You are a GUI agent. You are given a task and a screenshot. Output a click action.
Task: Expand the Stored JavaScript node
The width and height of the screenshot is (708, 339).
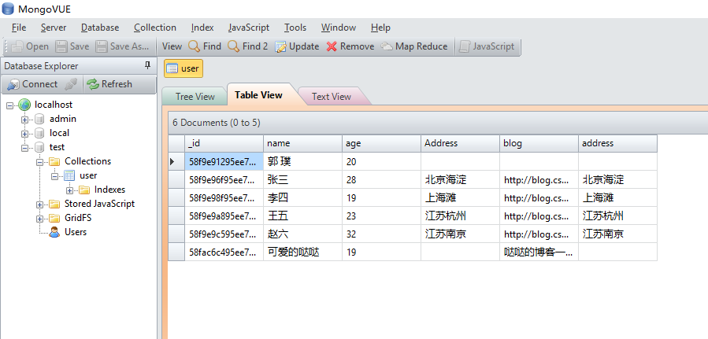[x=39, y=205]
